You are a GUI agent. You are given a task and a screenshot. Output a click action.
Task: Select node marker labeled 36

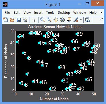coord(72,41)
